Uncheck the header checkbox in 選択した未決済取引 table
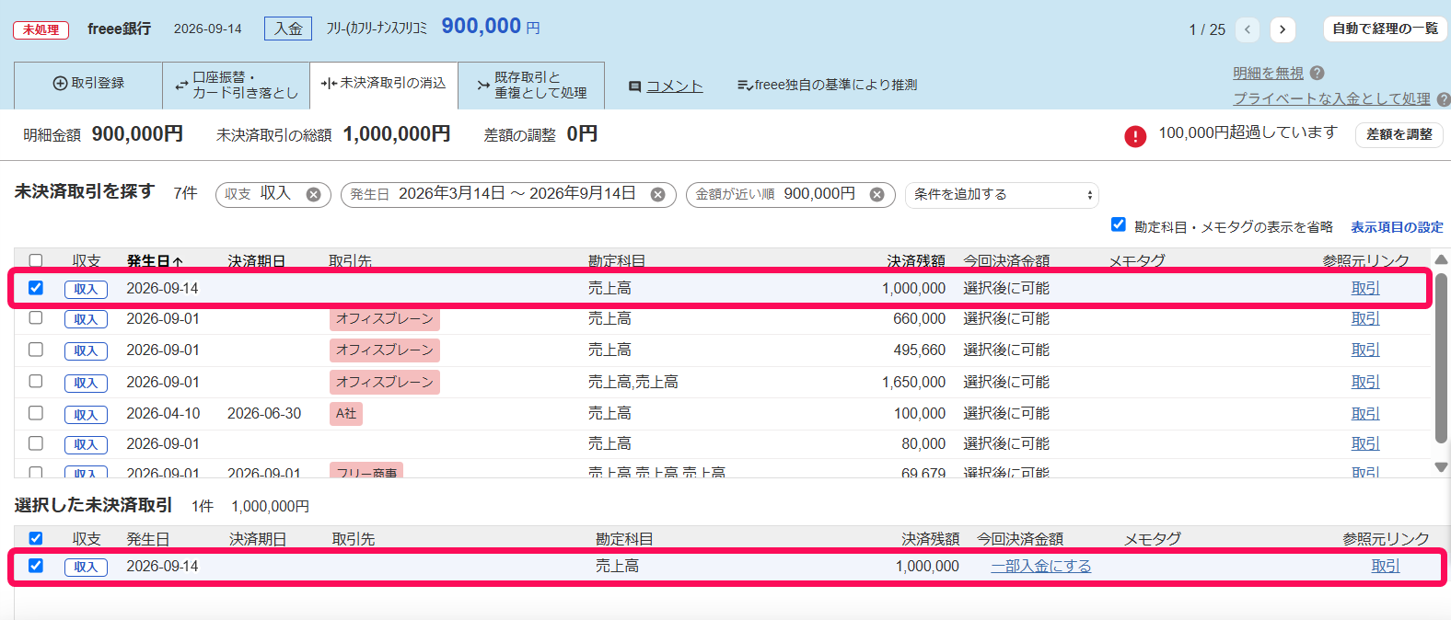This screenshot has width=1451, height=620. (x=36, y=538)
